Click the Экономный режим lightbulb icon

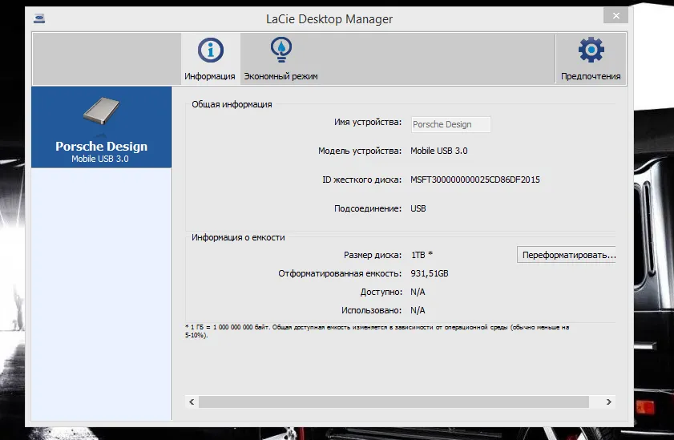point(280,51)
